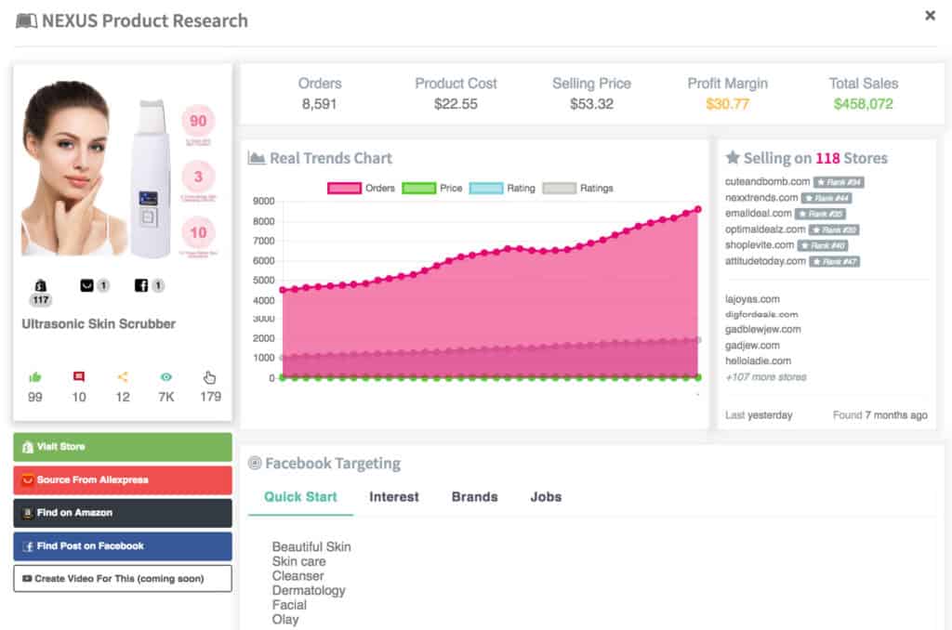Open the Brands tab
The height and width of the screenshot is (630, 952).
click(x=474, y=496)
